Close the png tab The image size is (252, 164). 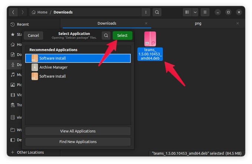(x=238, y=23)
